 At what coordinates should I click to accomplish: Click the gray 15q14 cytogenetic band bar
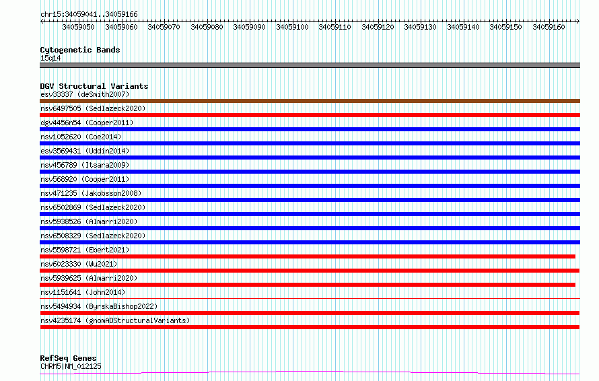coord(310,65)
